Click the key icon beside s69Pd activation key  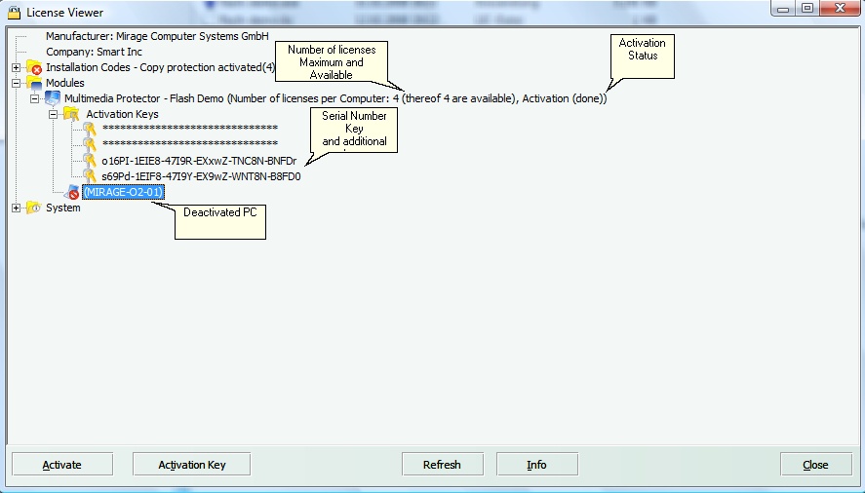pyautogui.click(x=90, y=176)
